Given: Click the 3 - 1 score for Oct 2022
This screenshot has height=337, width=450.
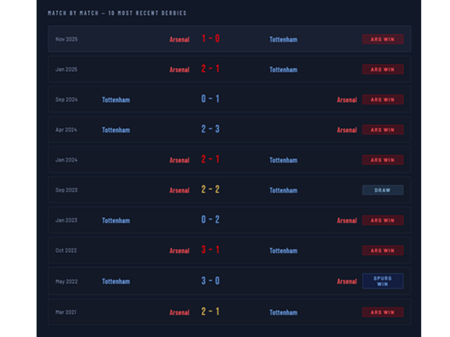Looking at the screenshot, I should pos(210,250).
